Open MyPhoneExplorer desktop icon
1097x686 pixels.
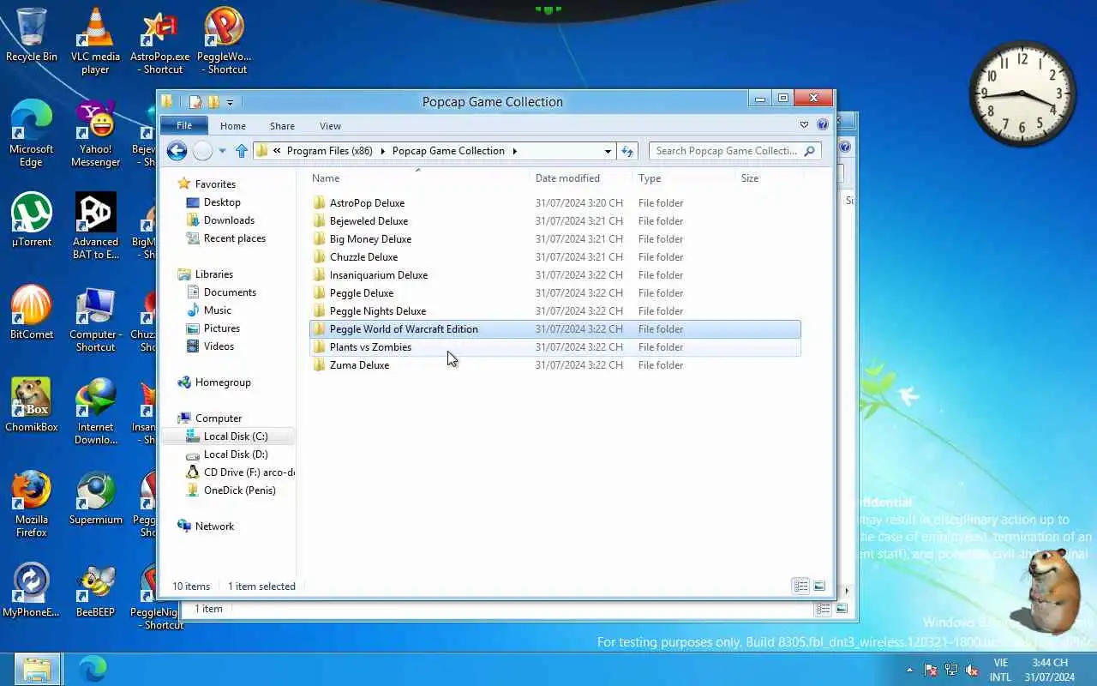tap(32, 590)
